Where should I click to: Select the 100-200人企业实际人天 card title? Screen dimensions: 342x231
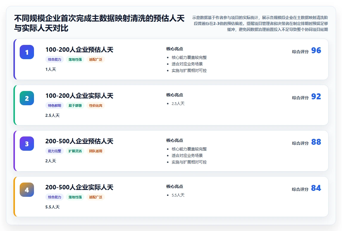coord(79,96)
